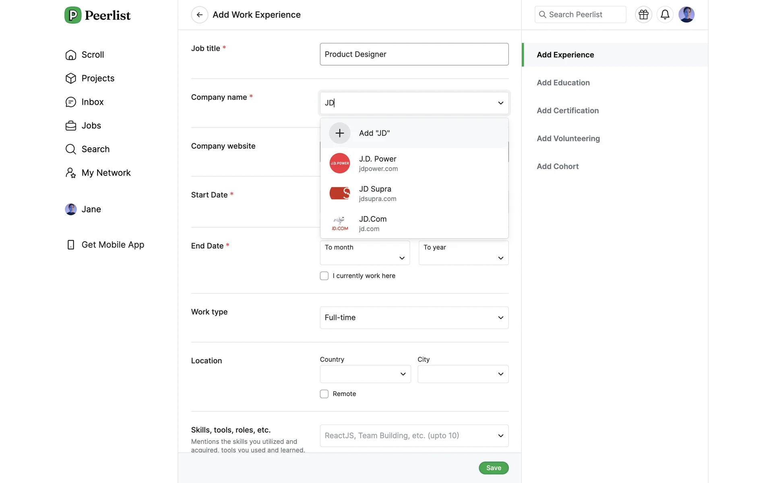Open user profile avatar in header
773x483 pixels.
[686, 15]
